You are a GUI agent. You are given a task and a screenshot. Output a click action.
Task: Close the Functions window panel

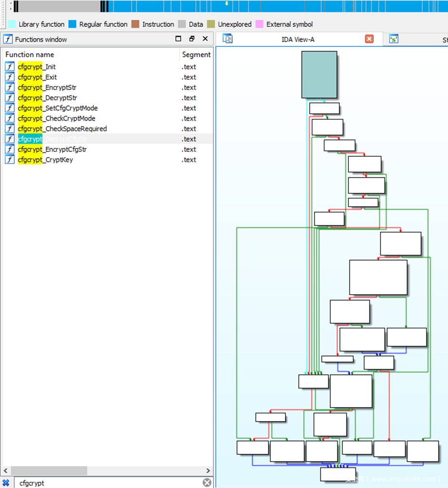205,39
